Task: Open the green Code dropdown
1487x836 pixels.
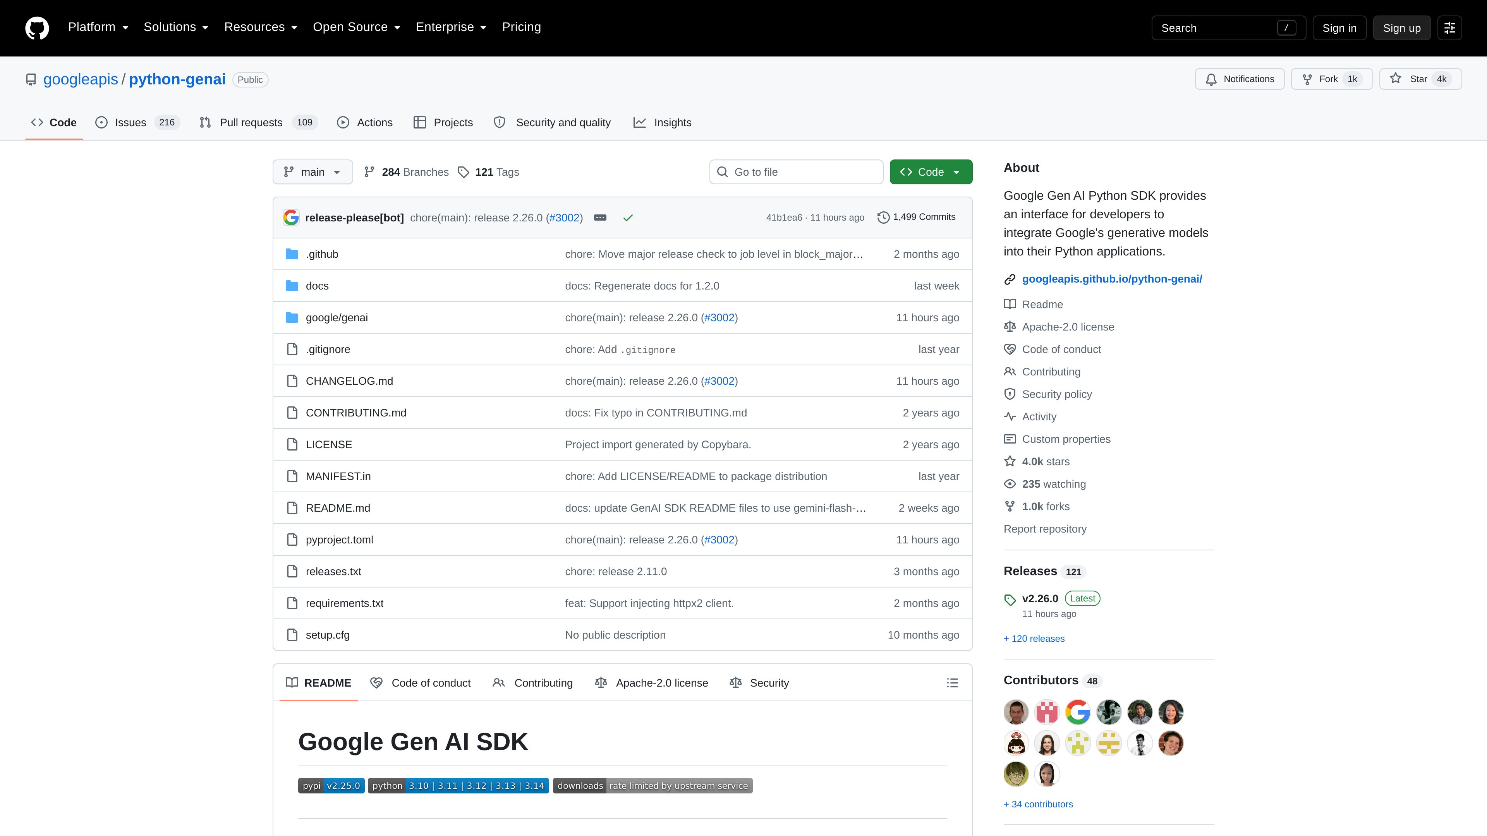Action: pos(931,172)
